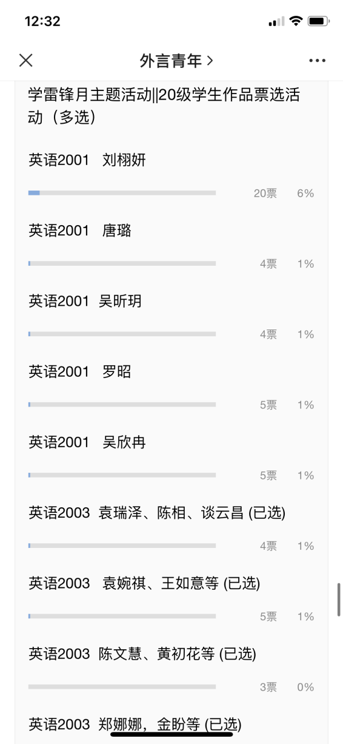Click the 20票 progress bar for 刘栩妍
The width and height of the screenshot is (343, 744).
pos(122,193)
